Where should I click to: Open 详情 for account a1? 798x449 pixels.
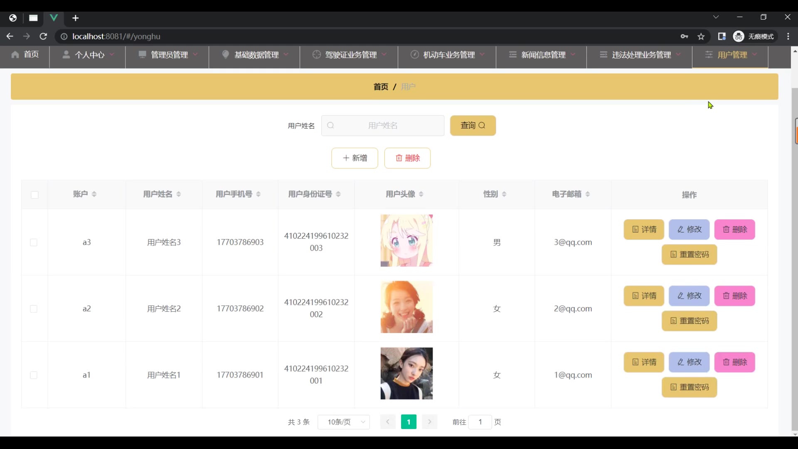tap(644, 362)
